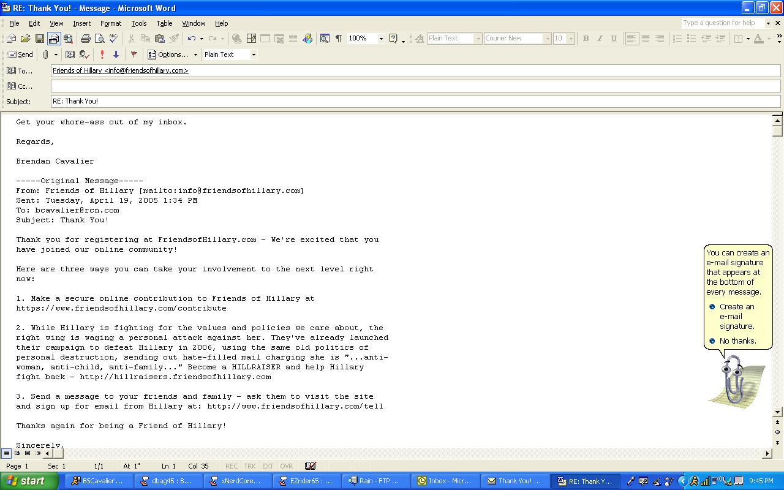
Task: Toggle the E-mail envelope toolbar icon
Action: [53, 39]
